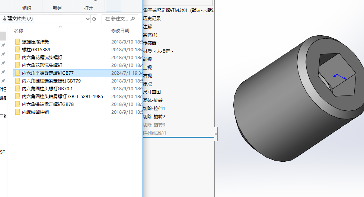This screenshot has width=364, height=197.
Task: Click folder icon of 内六角花槽沉头螺钉
Action: (x=17, y=58)
